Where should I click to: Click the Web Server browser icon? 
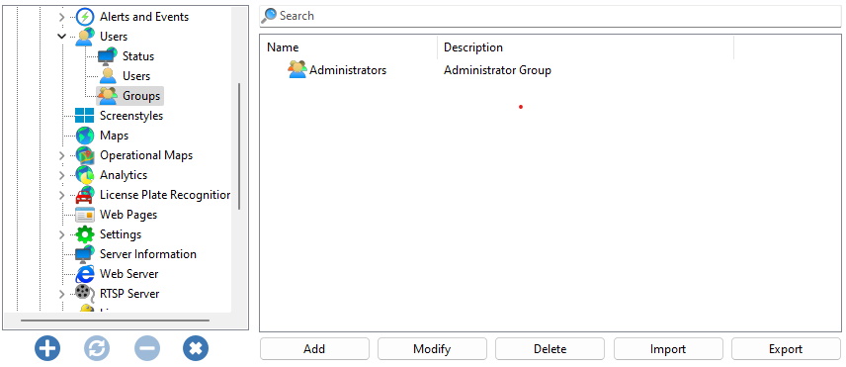85,274
